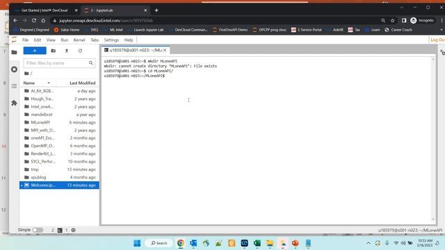
Task: Open File Explorer from the taskbar
Action: coord(270,243)
